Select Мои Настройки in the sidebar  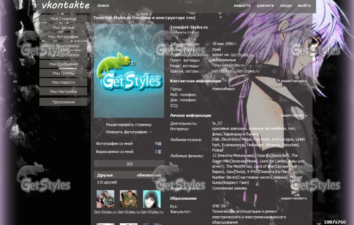point(63,92)
